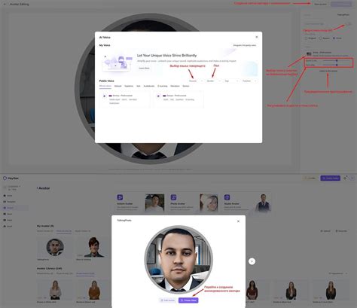This screenshot has height=308, width=357.
Task: Open the Gender dropdown filter
Action: 214,81
